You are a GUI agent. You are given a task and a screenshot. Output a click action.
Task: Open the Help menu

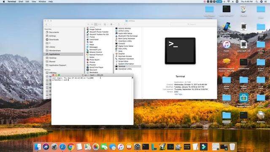tap(51, 2)
